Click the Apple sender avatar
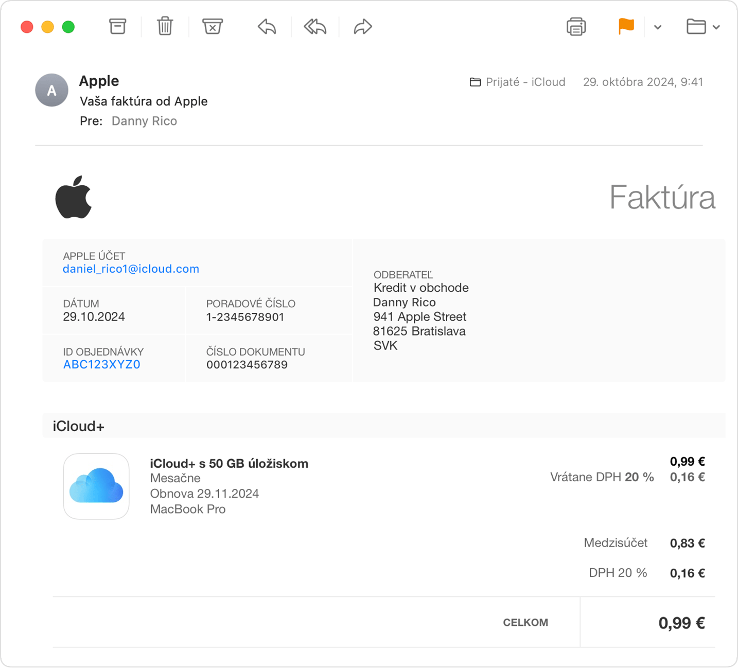Image resolution: width=738 pixels, height=668 pixels. point(51,90)
